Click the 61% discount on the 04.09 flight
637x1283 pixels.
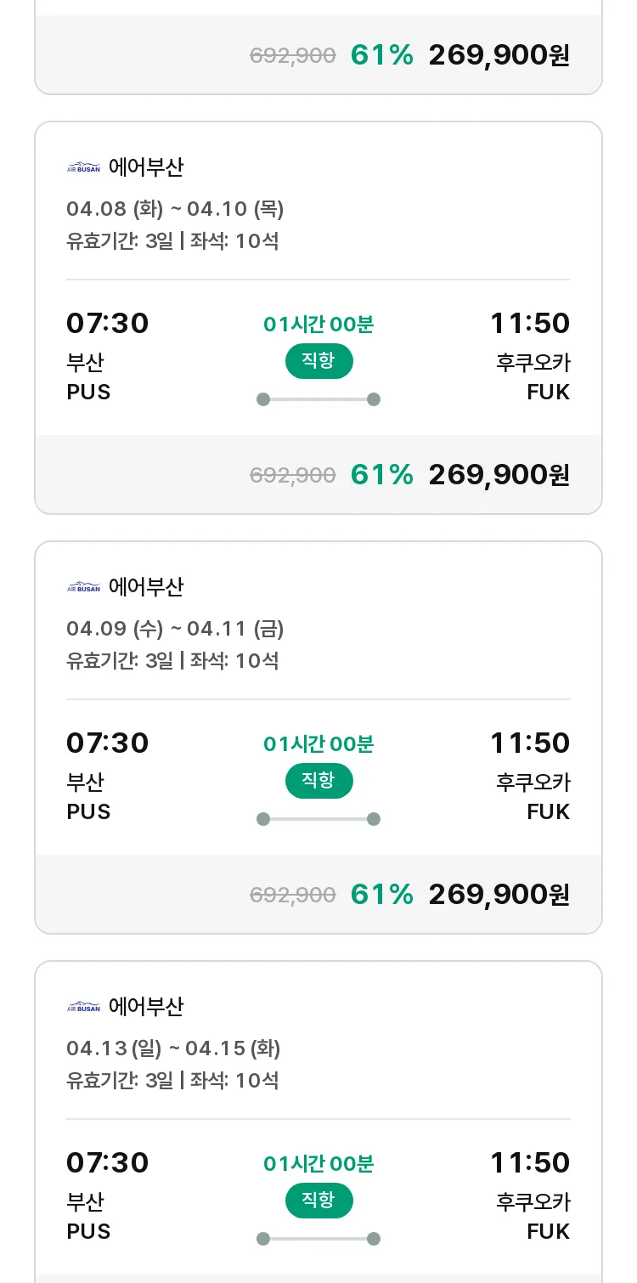(382, 894)
